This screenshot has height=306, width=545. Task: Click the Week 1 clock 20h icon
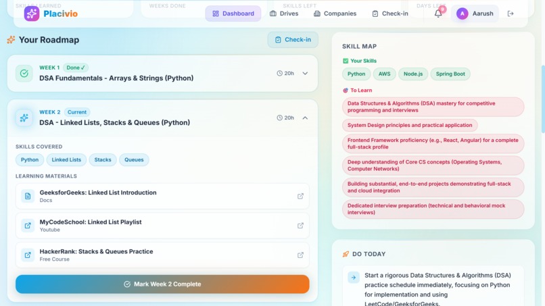(279, 73)
